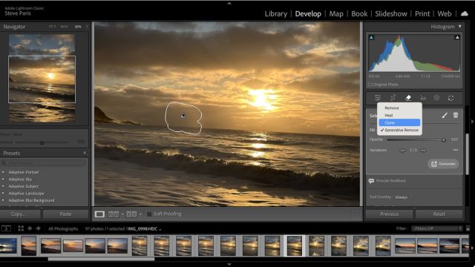Click the remove pin on the photo
Viewport: 475px width, 267px height.
tap(183, 116)
